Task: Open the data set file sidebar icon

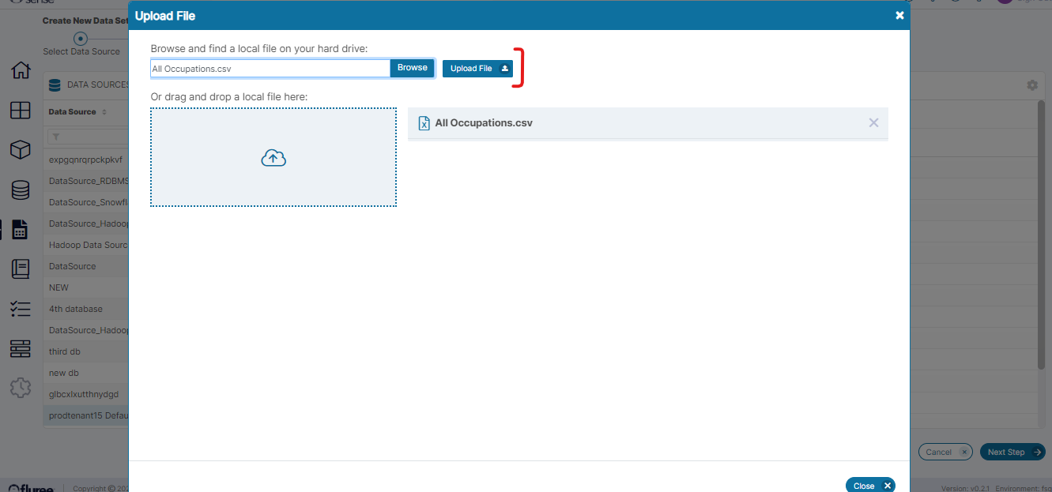Action: [21, 229]
